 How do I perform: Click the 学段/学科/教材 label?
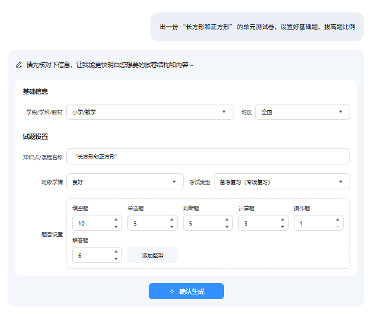[44, 112]
